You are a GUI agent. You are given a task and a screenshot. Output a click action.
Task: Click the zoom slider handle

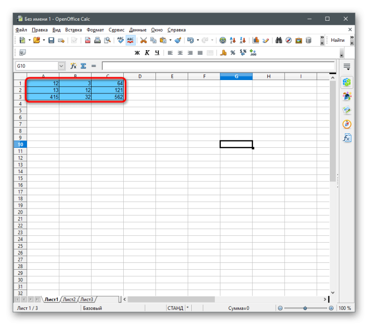pos(305,308)
